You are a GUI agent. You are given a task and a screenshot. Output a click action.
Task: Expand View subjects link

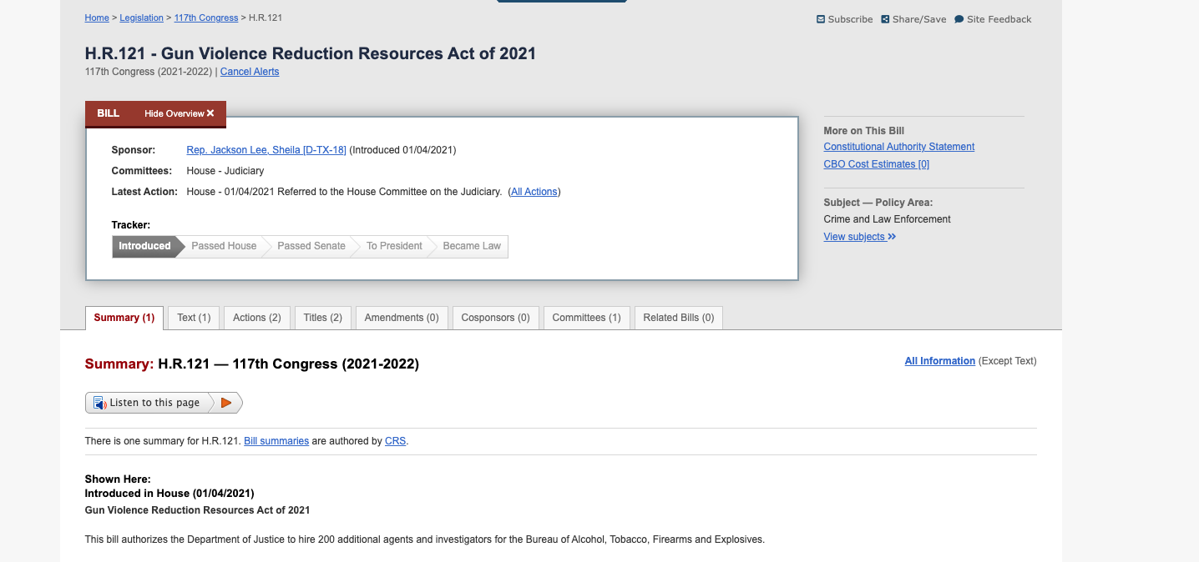click(x=859, y=237)
